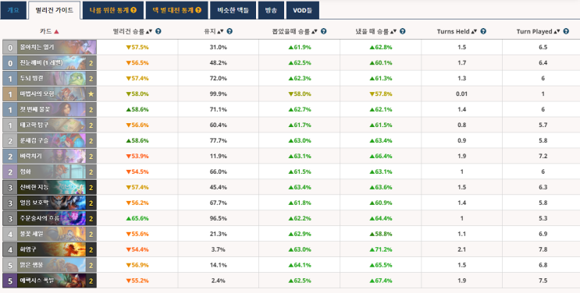This screenshot has width=580, height=293.
Task: Click sort arrows on 멀리건 승률 column
Action: (x=149, y=32)
